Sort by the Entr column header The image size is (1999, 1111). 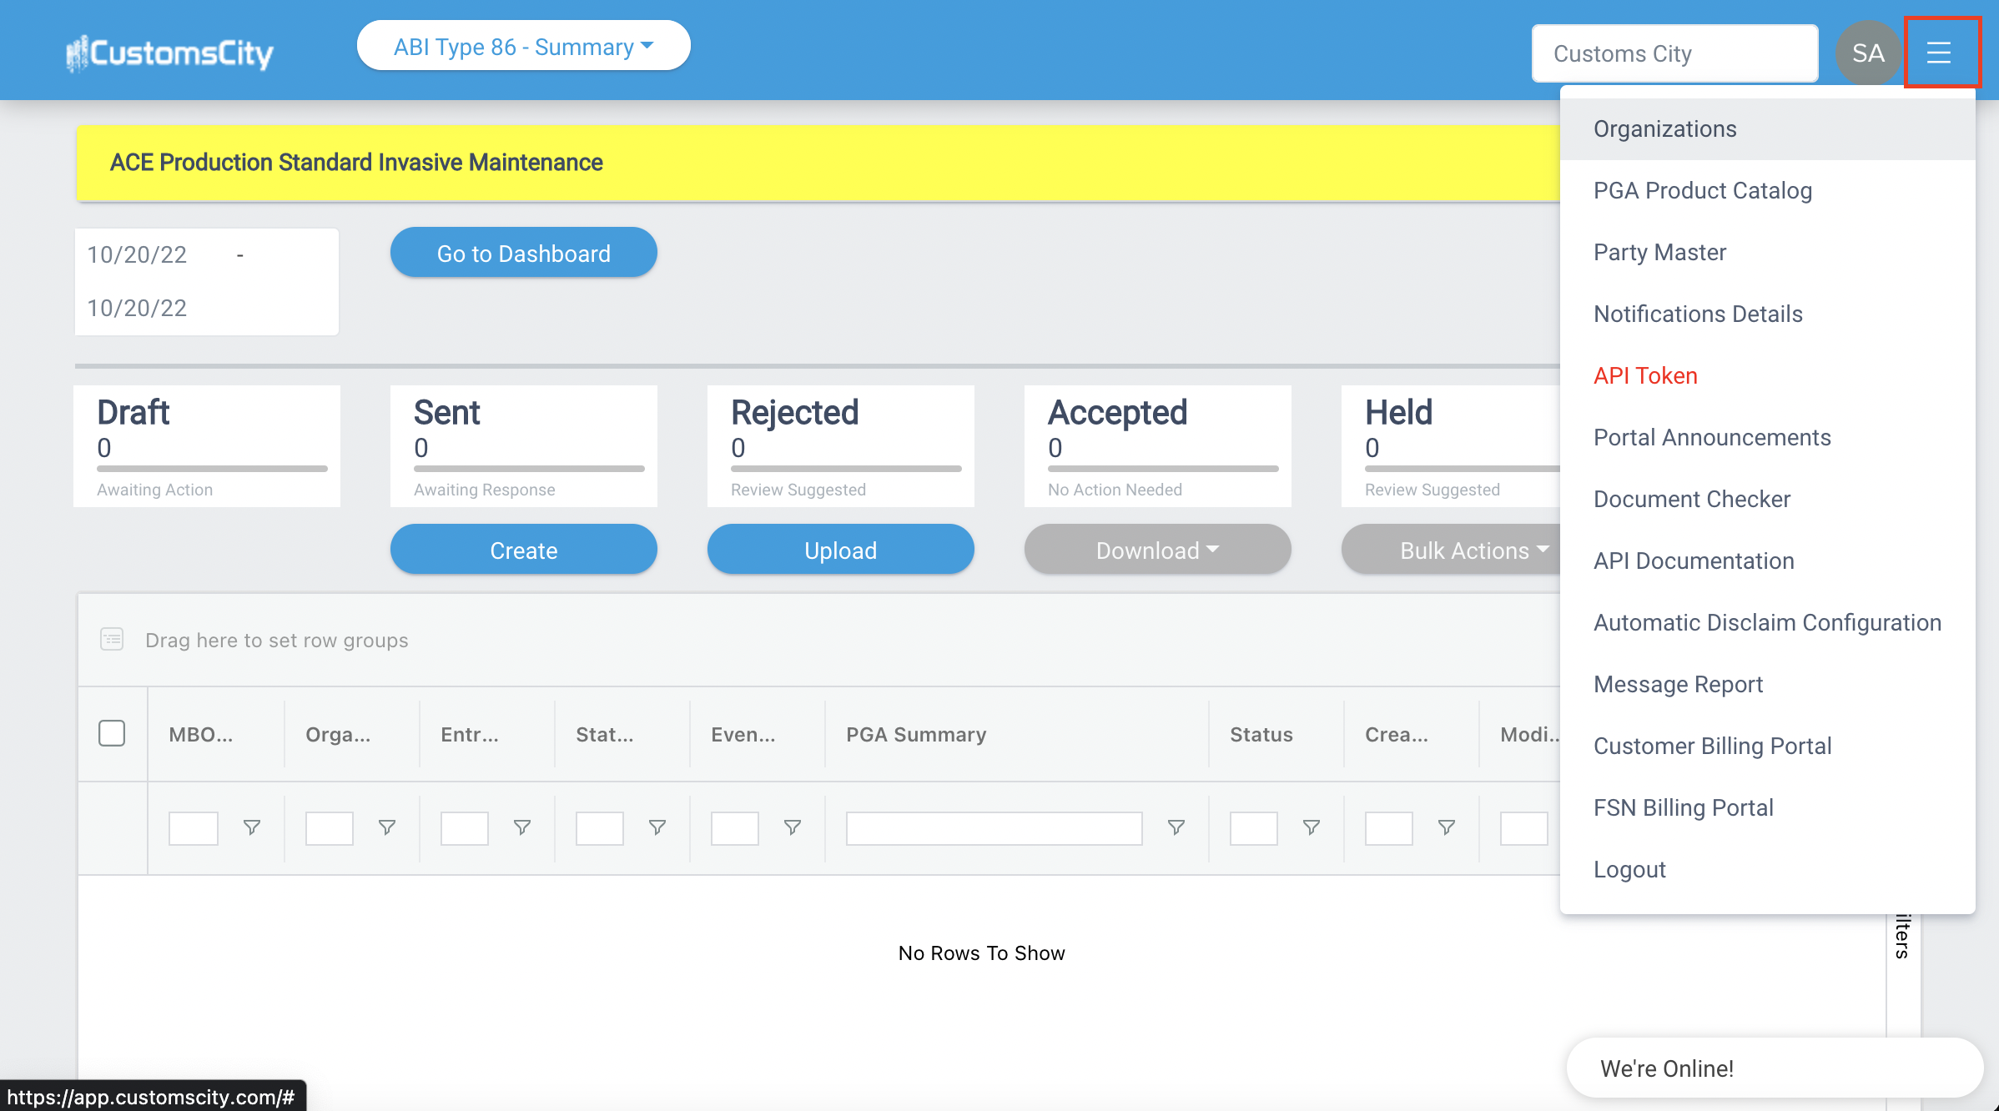470,734
